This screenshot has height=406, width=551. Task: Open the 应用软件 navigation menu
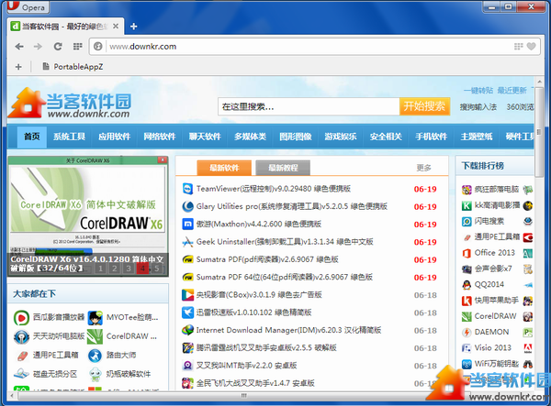coord(115,137)
